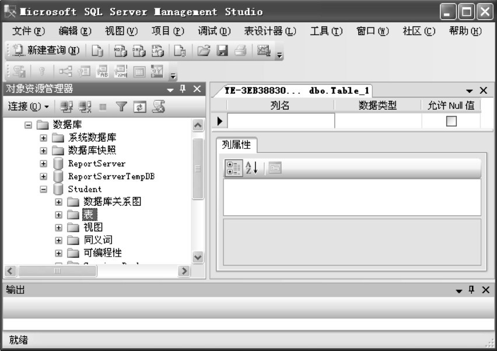This screenshot has height=351, width=497.
Task: Click the refresh icon in Object Explorer
Action: [x=140, y=107]
